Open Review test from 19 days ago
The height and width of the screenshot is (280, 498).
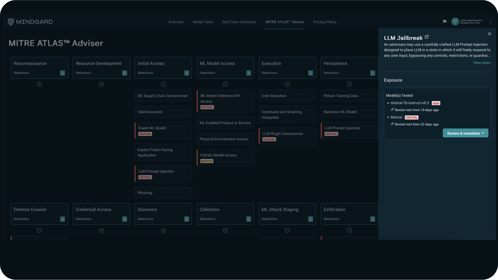417,110
